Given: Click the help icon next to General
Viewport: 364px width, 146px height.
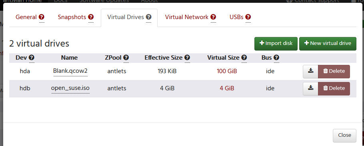Looking at the screenshot, I should (x=42, y=17).
